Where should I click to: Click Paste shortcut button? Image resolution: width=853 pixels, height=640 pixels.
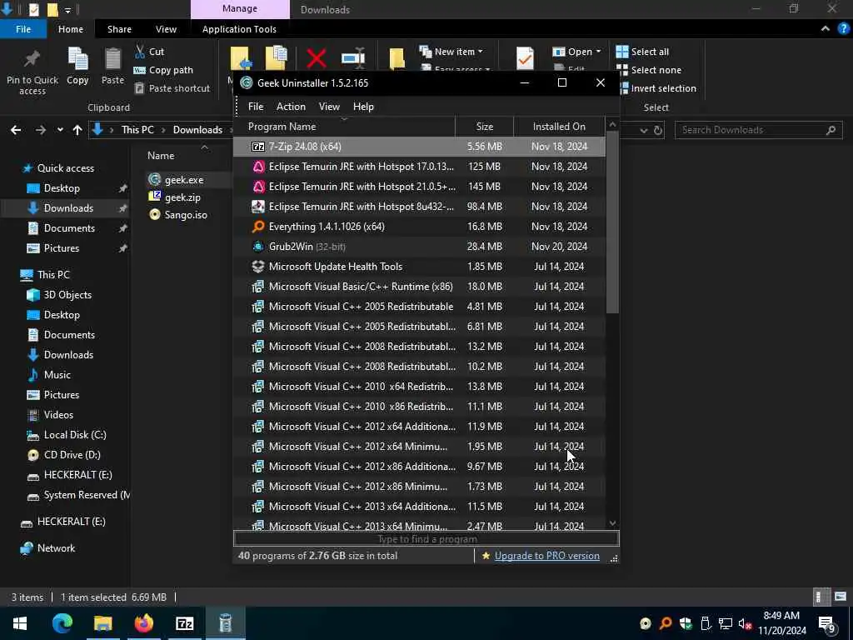(172, 88)
